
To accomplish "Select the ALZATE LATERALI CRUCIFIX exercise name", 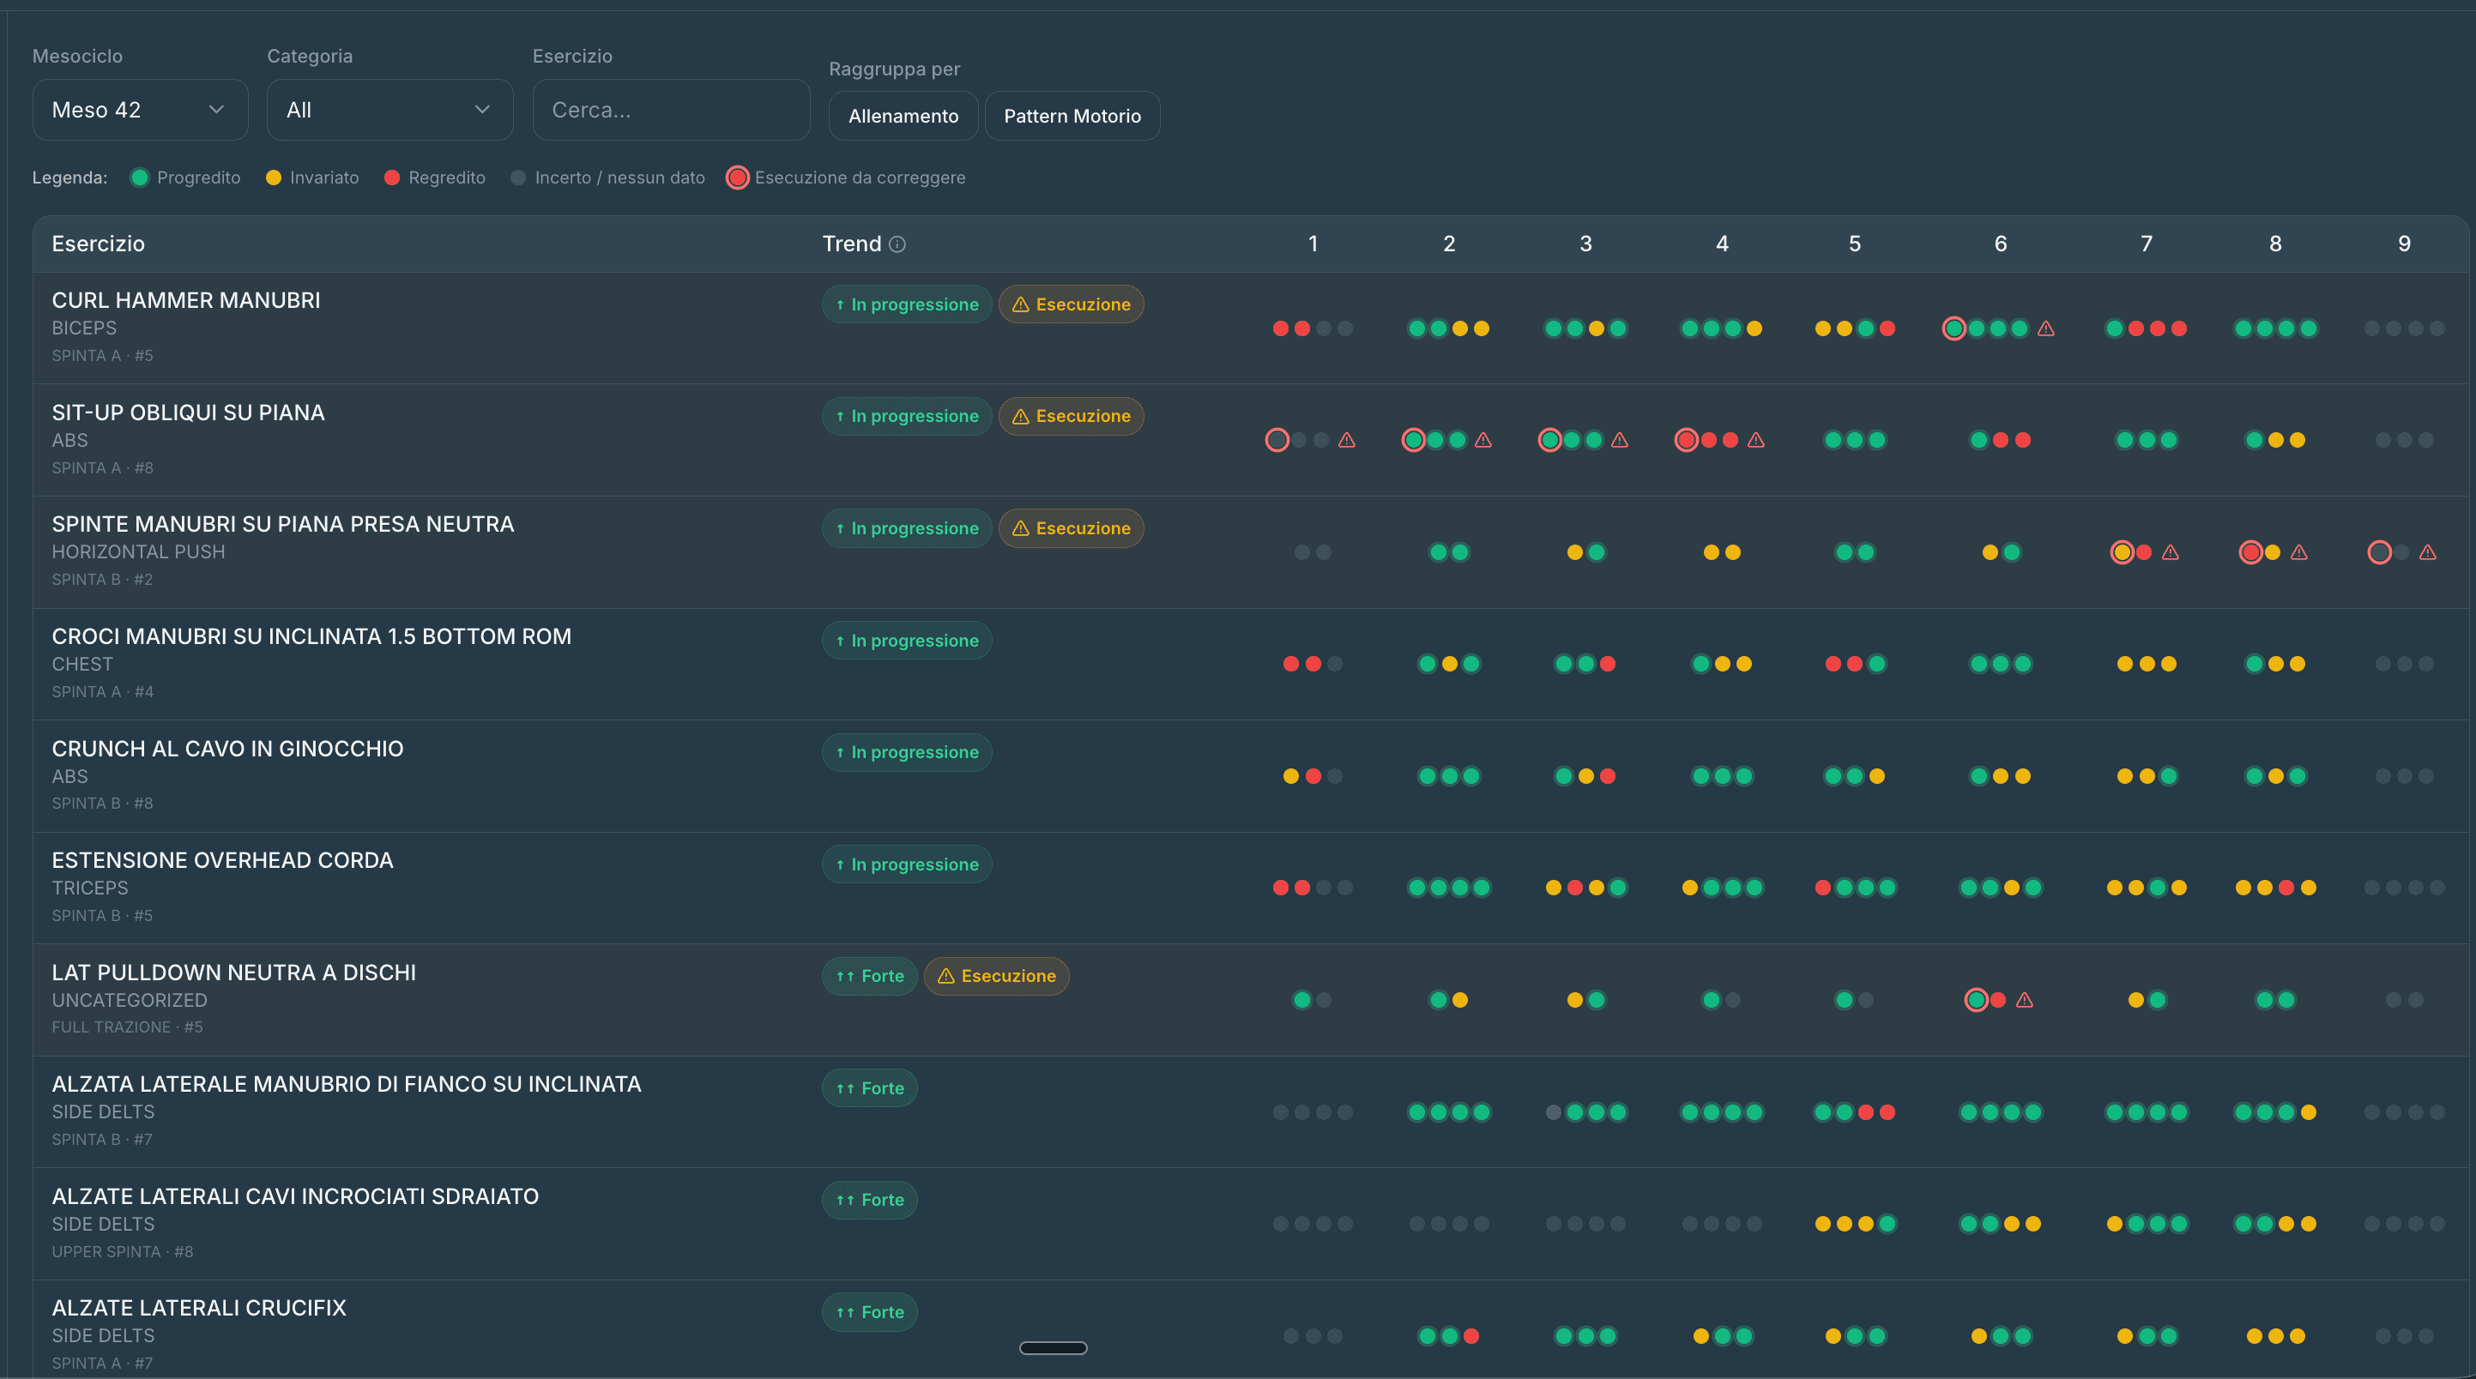I will pyautogui.click(x=199, y=1309).
